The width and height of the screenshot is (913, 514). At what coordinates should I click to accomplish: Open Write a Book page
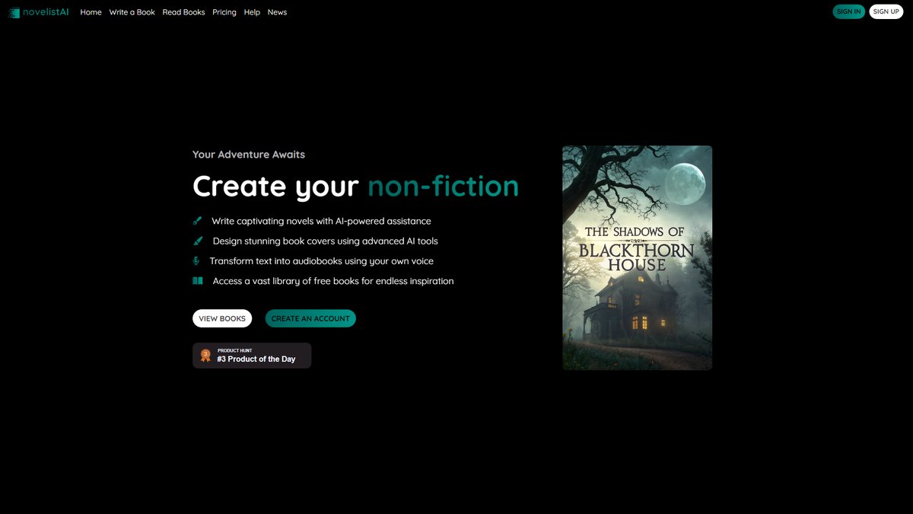tap(132, 12)
